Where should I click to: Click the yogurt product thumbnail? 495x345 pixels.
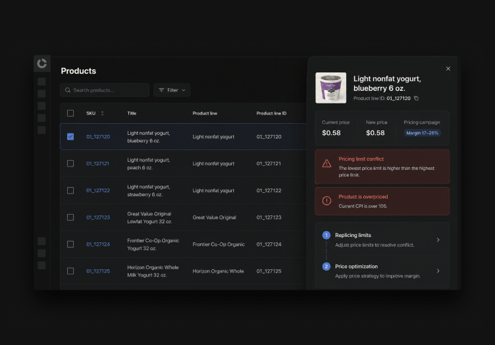click(331, 88)
